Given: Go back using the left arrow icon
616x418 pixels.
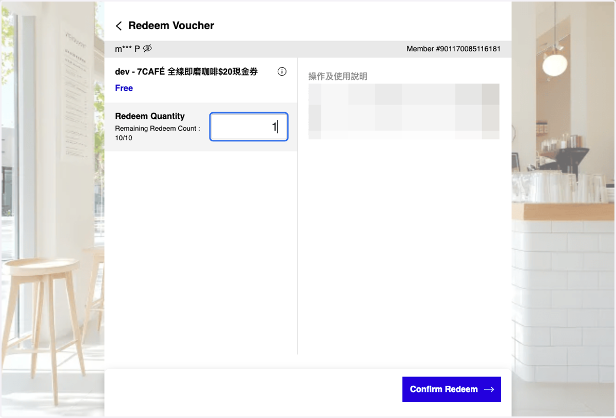Looking at the screenshot, I should point(119,26).
